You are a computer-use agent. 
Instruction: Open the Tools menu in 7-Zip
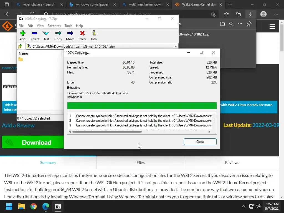click(x=68, y=26)
